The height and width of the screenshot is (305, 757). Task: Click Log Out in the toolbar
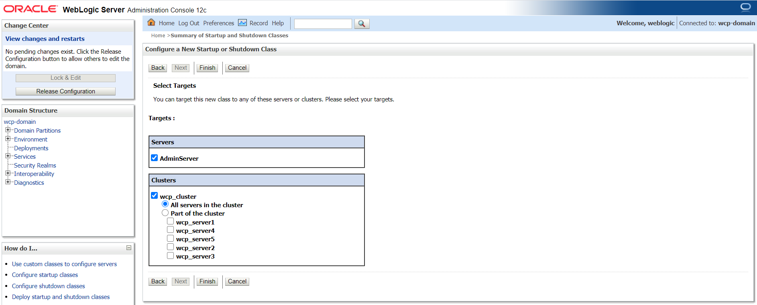pyautogui.click(x=189, y=23)
